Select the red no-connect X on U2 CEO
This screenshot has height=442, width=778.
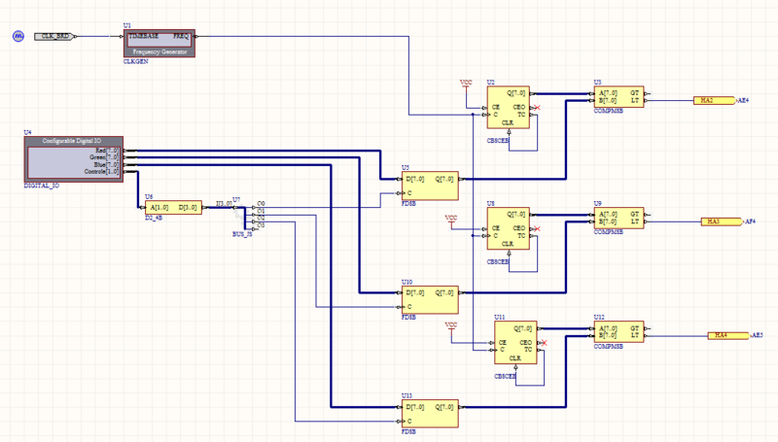click(x=537, y=107)
